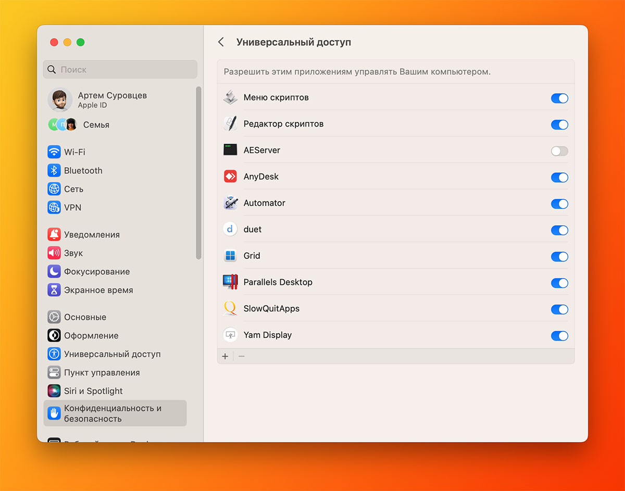This screenshot has width=625, height=491.
Task: Click the Yam Display icon
Action: pyautogui.click(x=230, y=335)
